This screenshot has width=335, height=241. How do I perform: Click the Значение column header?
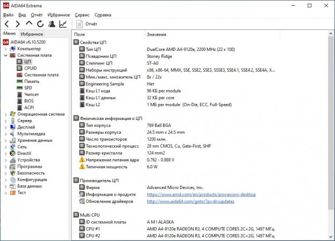point(156,34)
